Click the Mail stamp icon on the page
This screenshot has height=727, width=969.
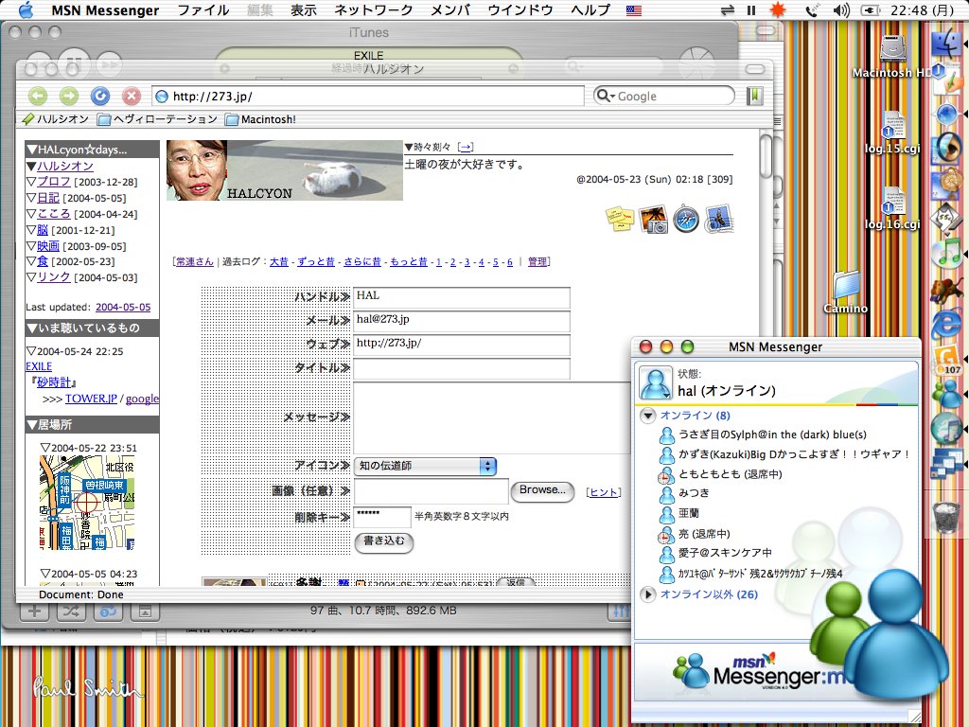click(x=719, y=219)
